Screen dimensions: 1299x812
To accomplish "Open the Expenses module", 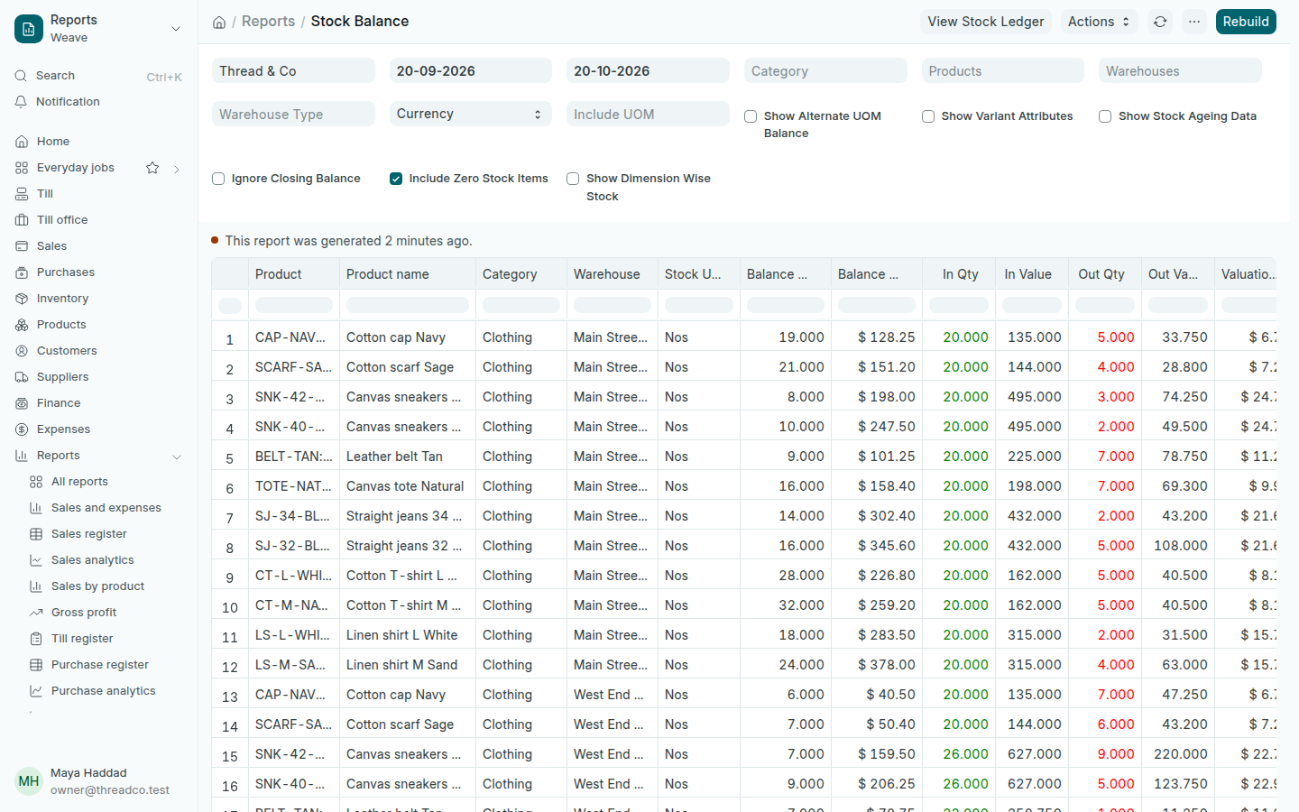I will (x=98, y=429).
